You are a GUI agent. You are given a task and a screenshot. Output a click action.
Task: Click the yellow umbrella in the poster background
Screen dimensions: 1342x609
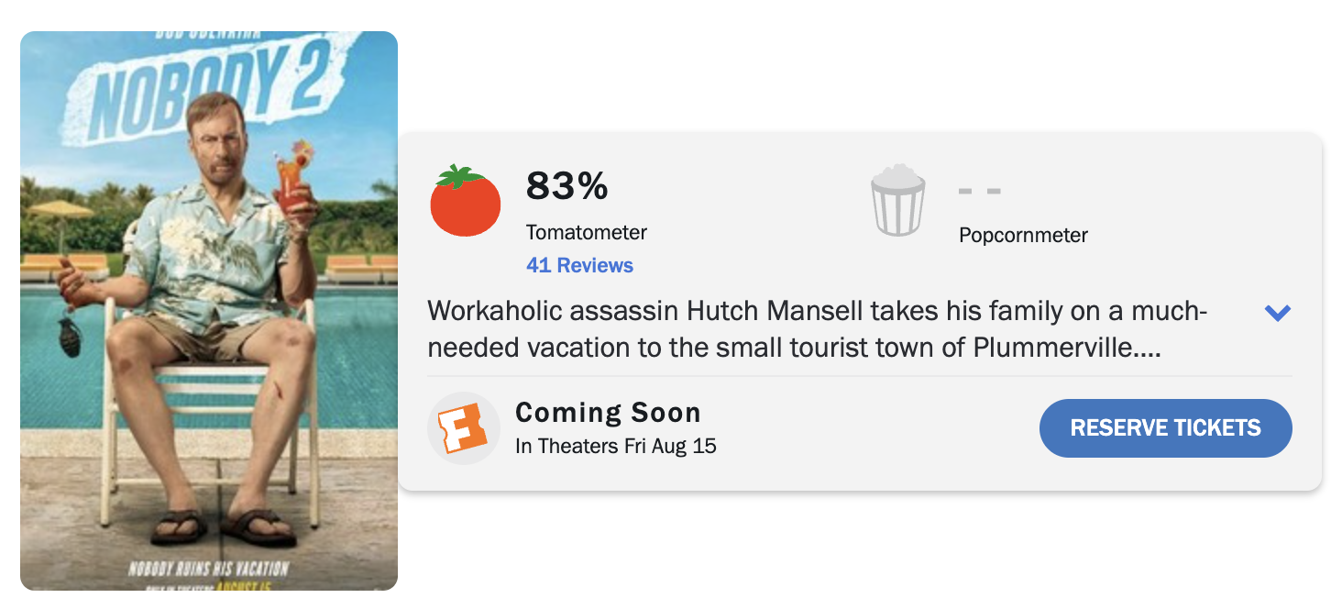coord(60,209)
